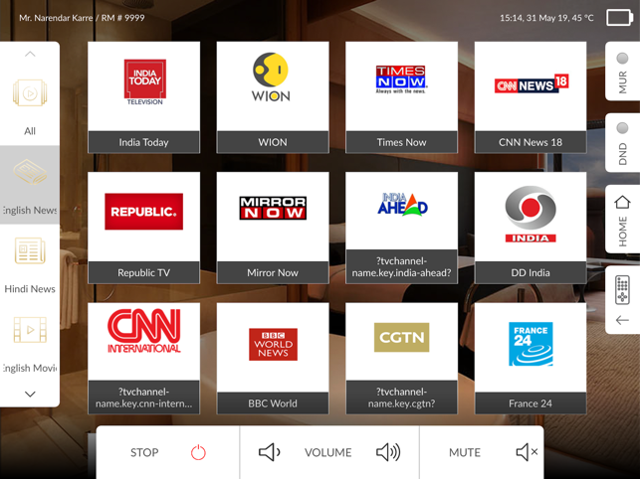640x479 pixels.
Task: Raise volume with the loud speaker icon
Action: pyautogui.click(x=388, y=452)
